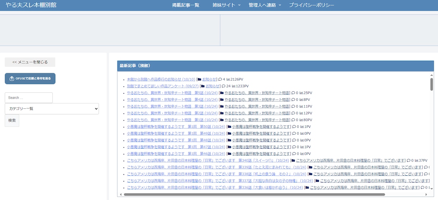Open the カテゴリー一覧 select box
The image size is (438, 200).
(52, 109)
